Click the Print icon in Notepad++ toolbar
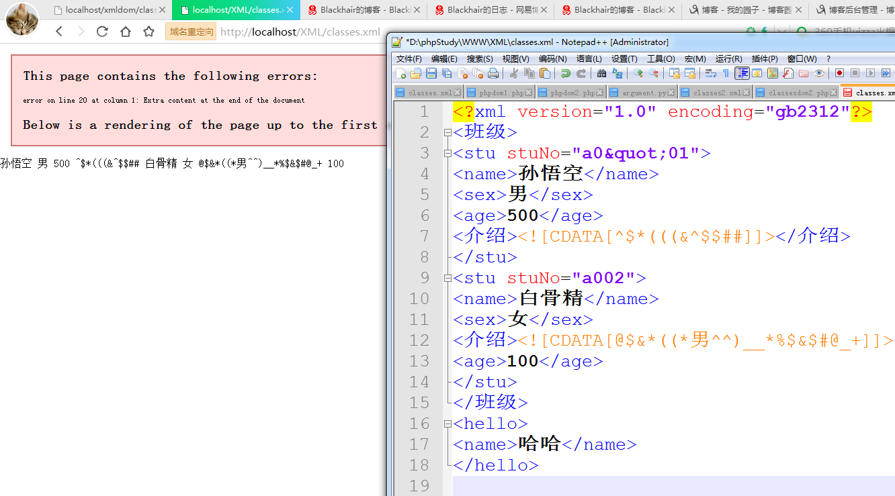Screen dimensions: 895x496 [x=493, y=74]
